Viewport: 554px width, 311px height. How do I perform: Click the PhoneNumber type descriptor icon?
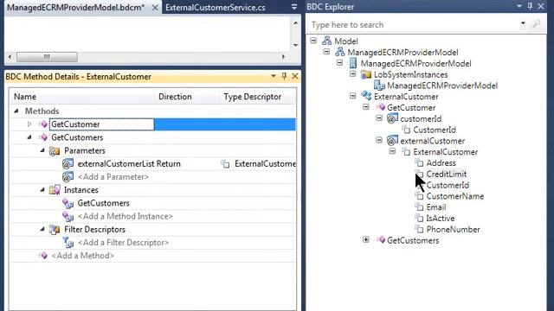point(419,229)
